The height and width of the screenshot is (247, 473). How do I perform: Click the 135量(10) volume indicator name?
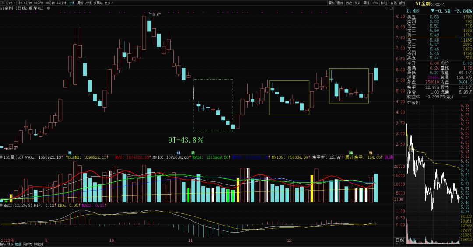pos(13,157)
